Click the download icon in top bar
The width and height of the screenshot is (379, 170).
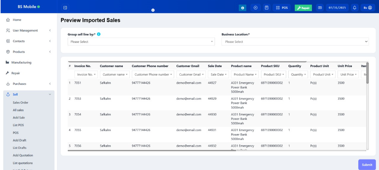tap(242, 8)
